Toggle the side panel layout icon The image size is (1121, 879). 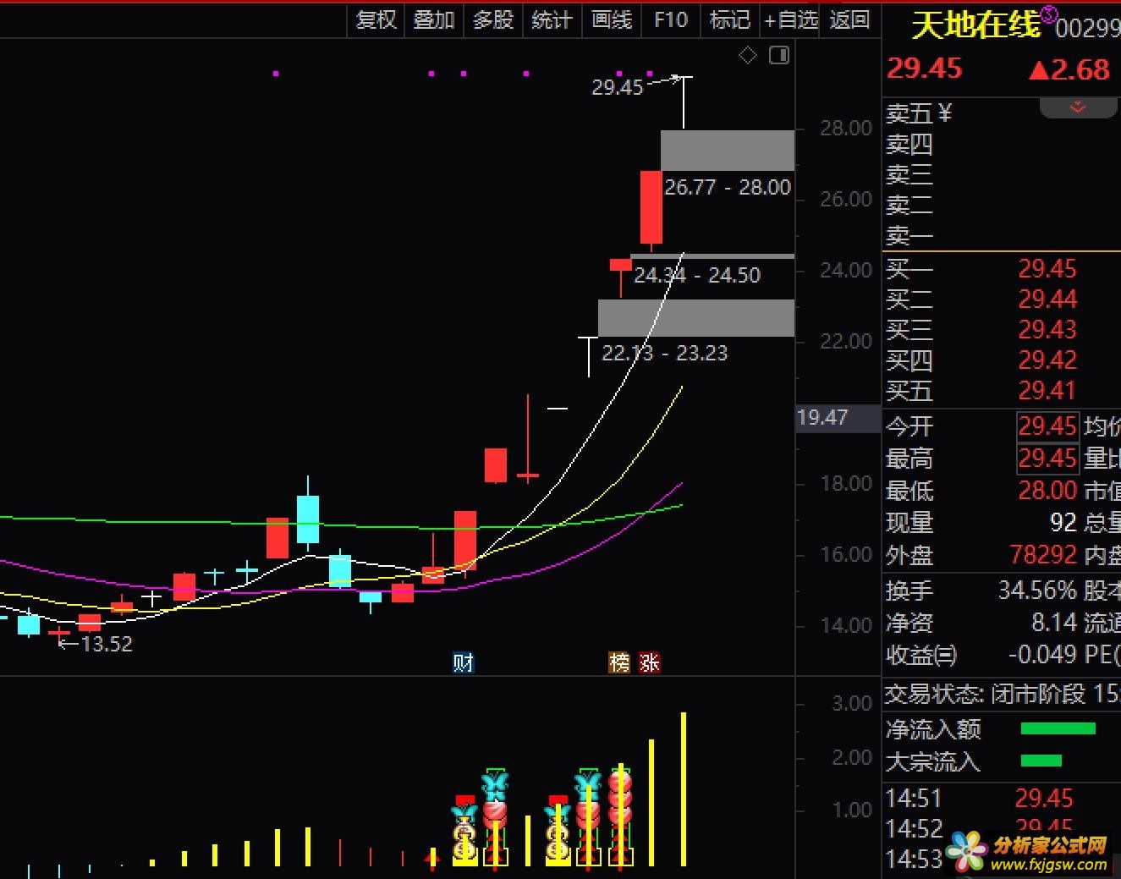click(779, 56)
